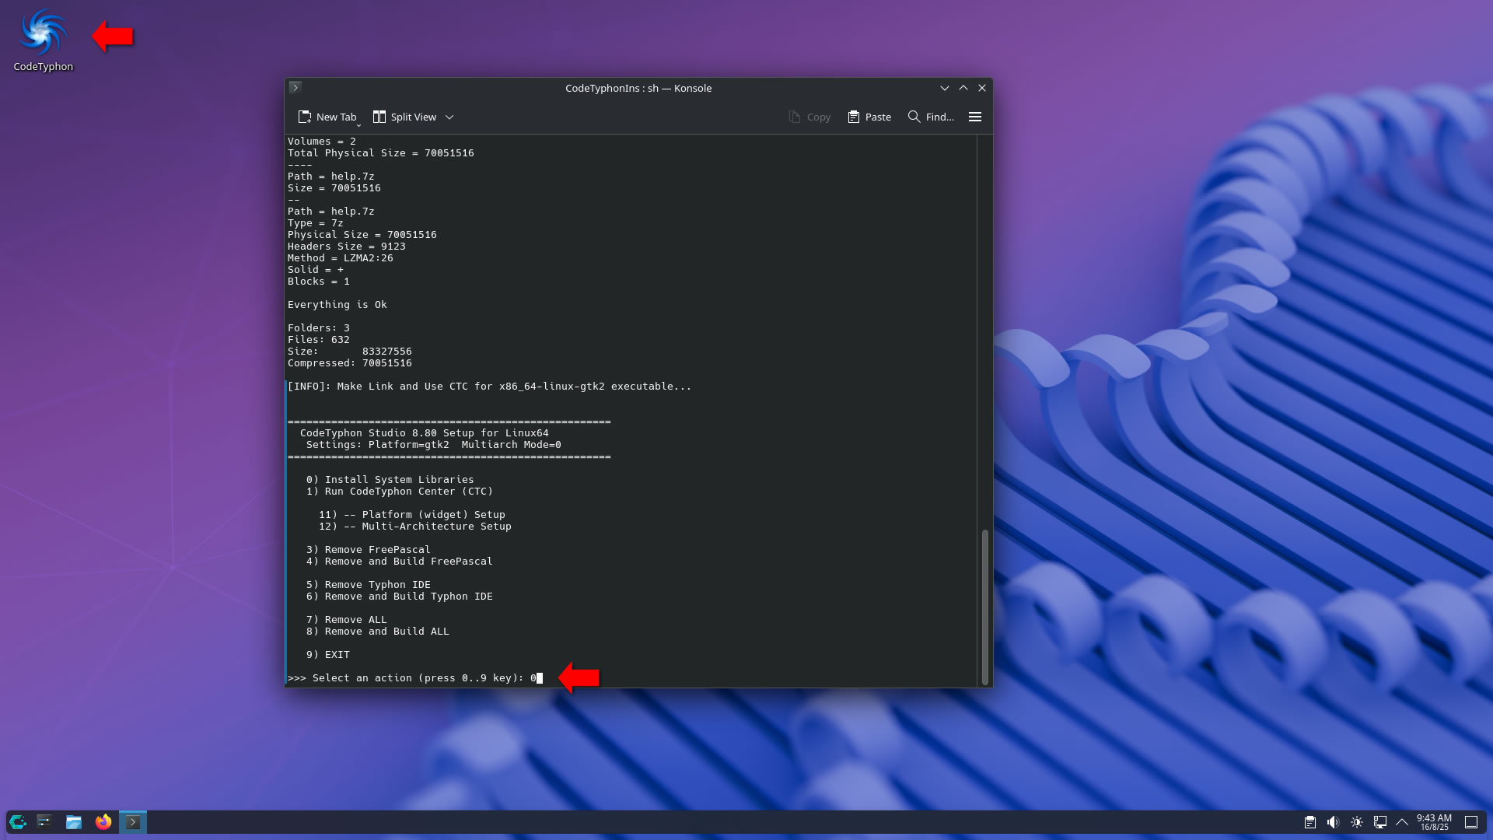This screenshot has height=840, width=1493.
Task: Launch Firefox from the taskbar
Action: click(x=103, y=822)
